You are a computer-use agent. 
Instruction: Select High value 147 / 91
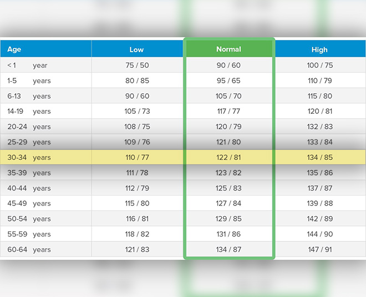[319, 250]
